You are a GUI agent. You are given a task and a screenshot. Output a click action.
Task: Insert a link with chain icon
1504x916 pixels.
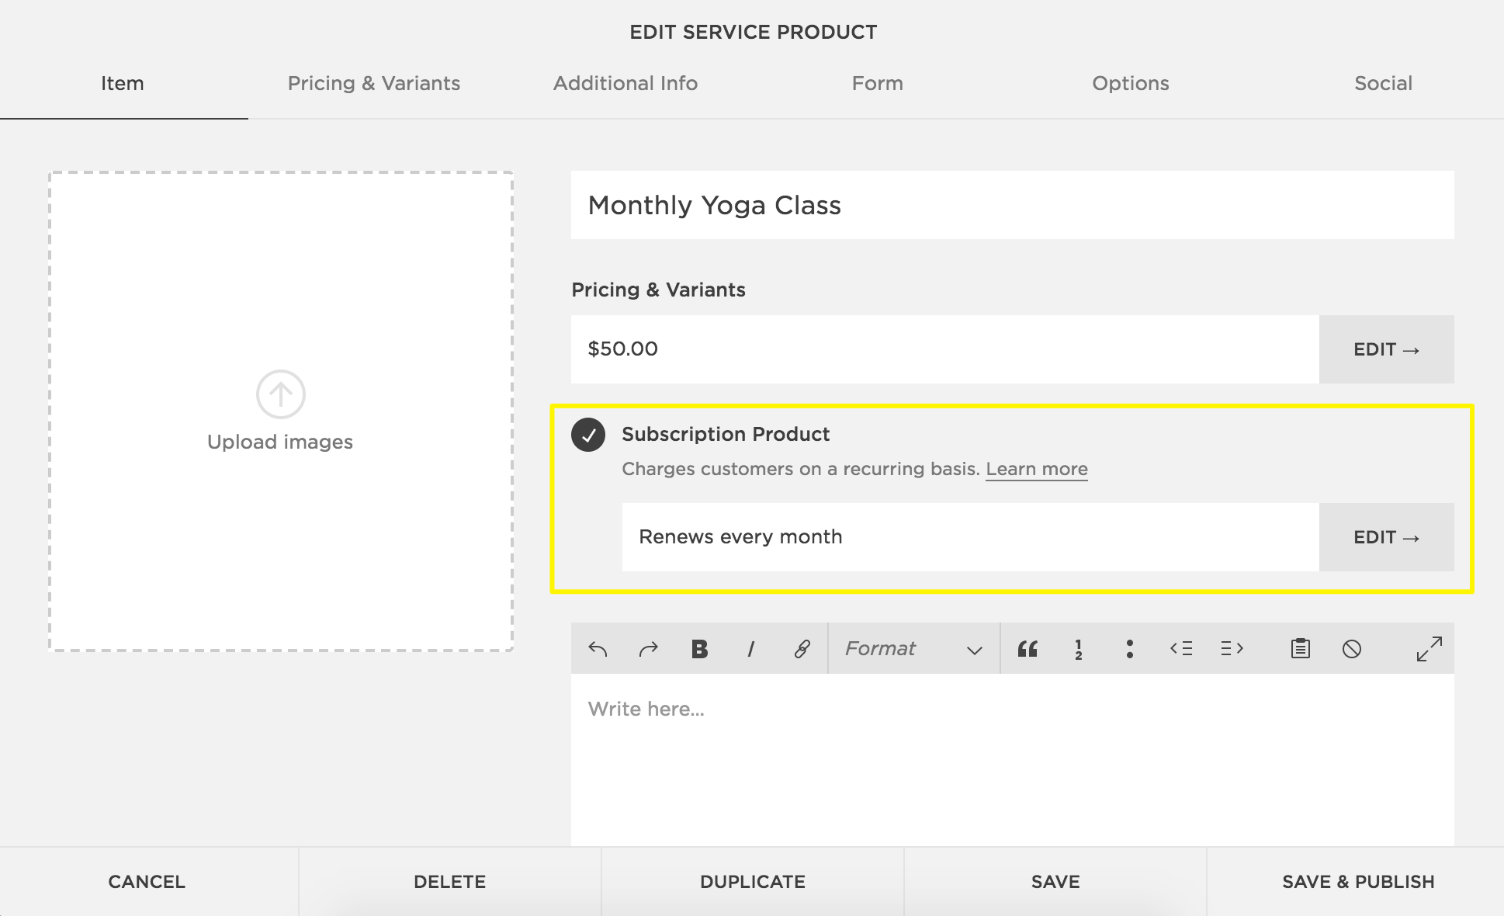pyautogui.click(x=802, y=649)
